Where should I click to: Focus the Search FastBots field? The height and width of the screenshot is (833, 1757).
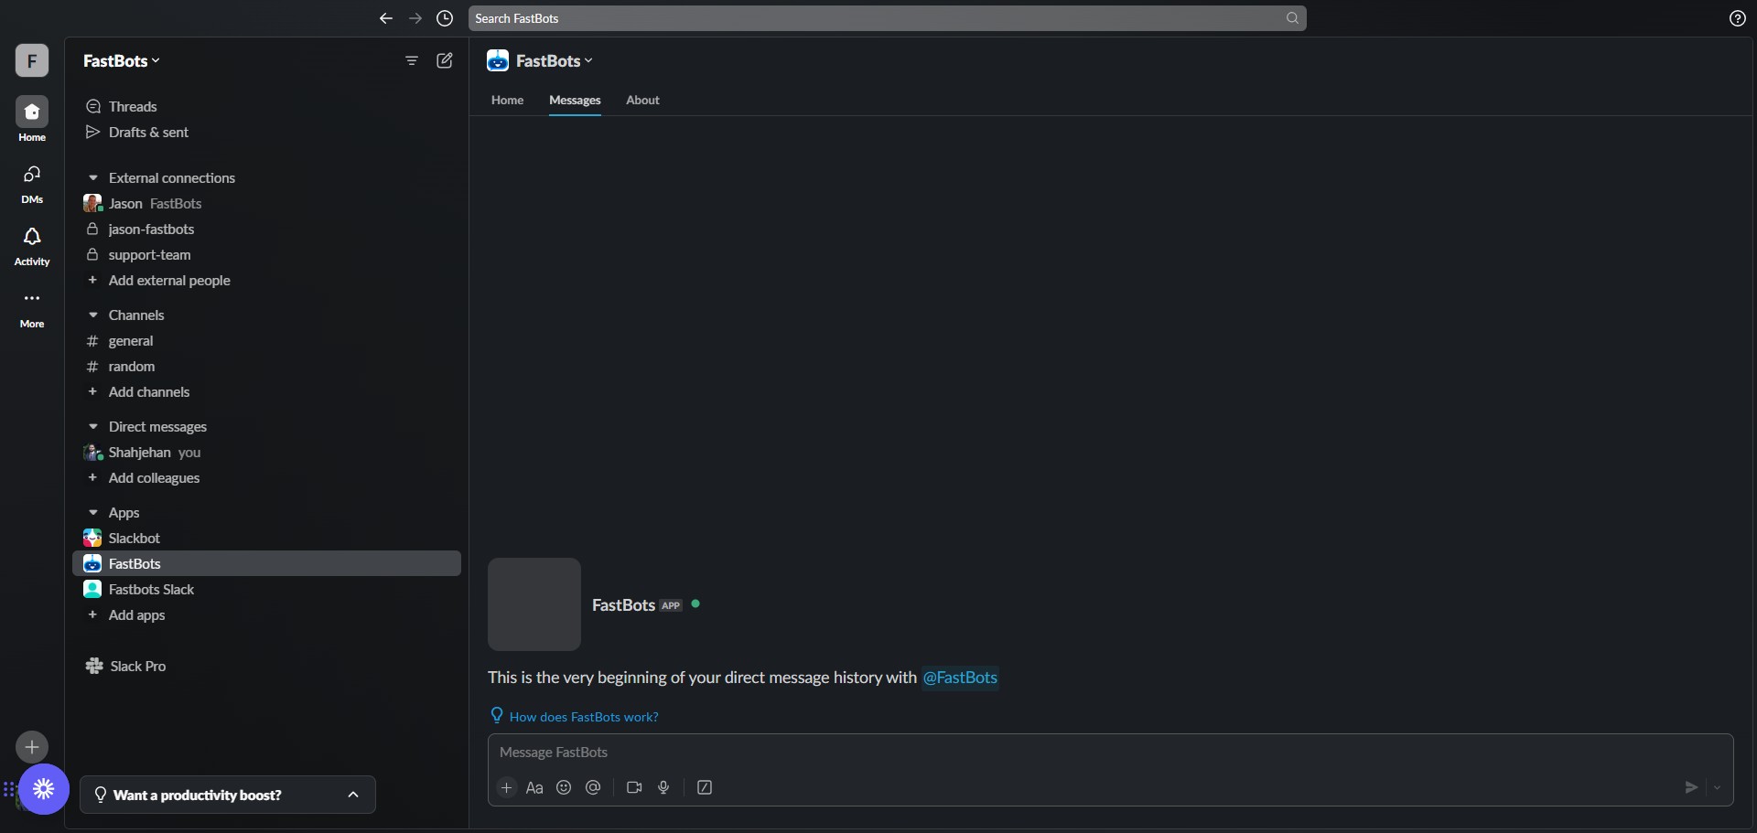(x=887, y=18)
